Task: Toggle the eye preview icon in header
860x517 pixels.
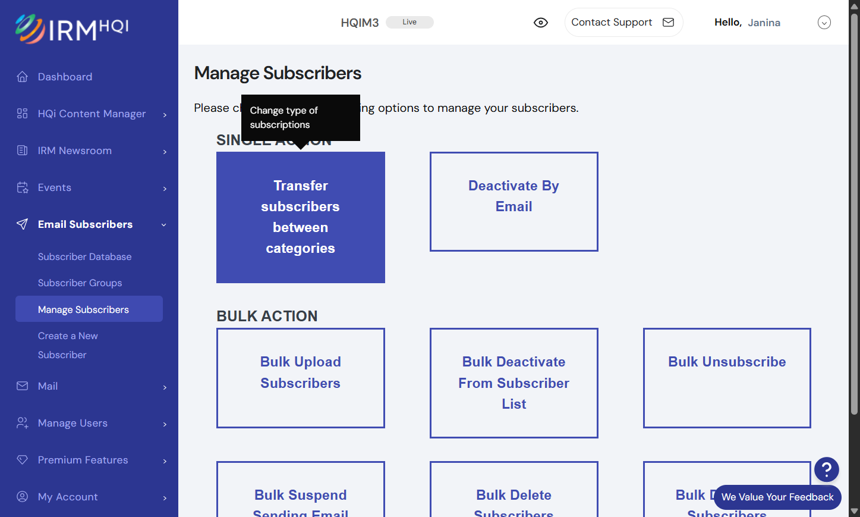Action: point(541,23)
